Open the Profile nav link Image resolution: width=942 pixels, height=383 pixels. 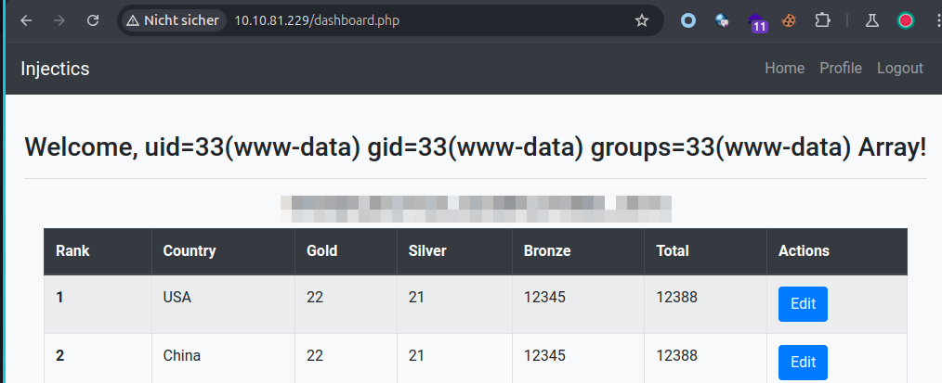841,68
